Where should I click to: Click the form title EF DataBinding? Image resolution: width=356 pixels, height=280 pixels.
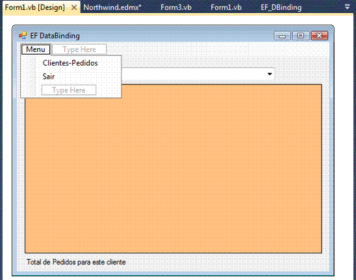[x=55, y=36]
